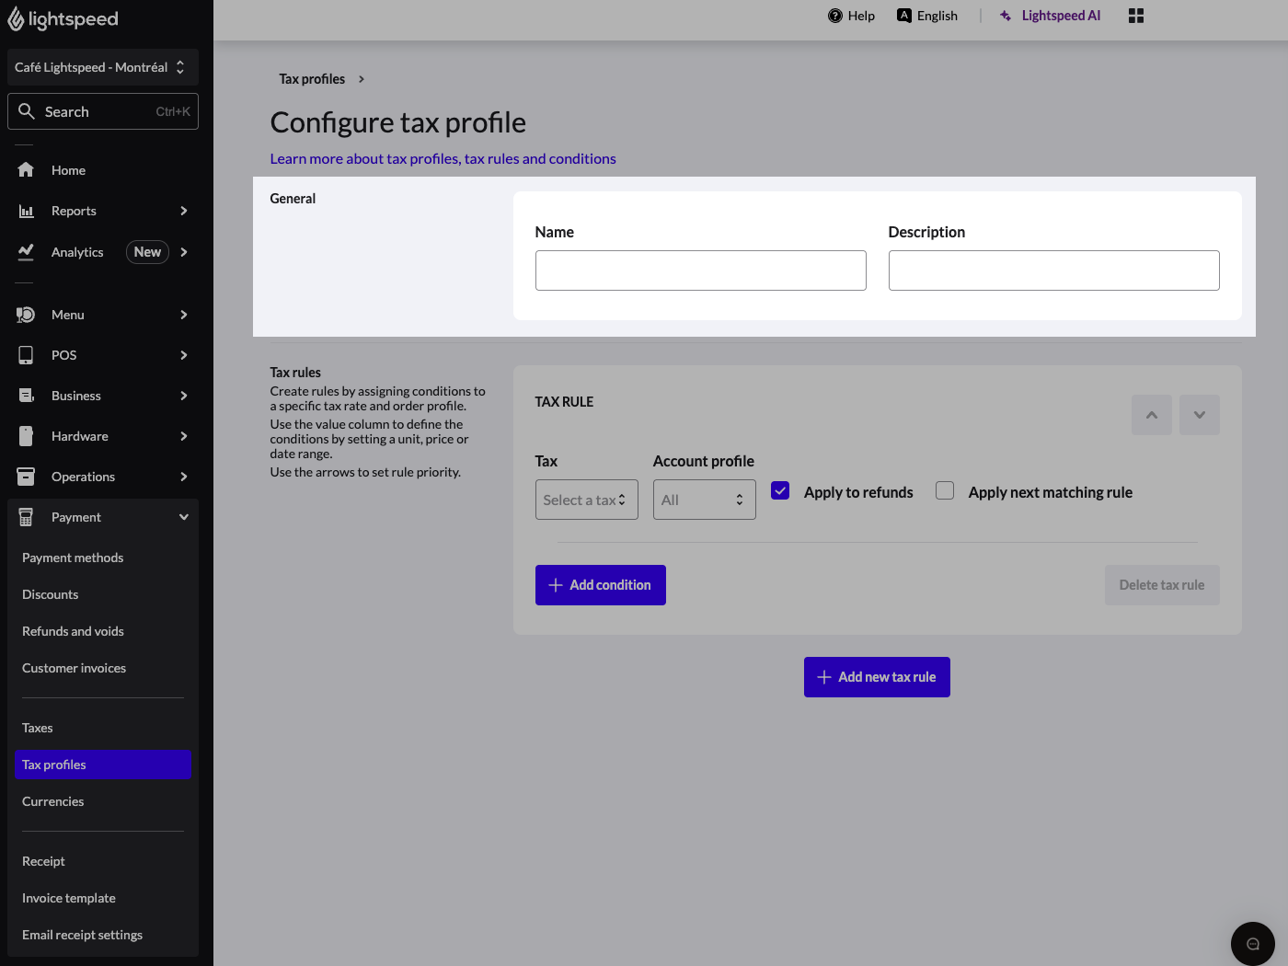Open Lightspeed AI
1288x966 pixels.
[x=1050, y=15]
